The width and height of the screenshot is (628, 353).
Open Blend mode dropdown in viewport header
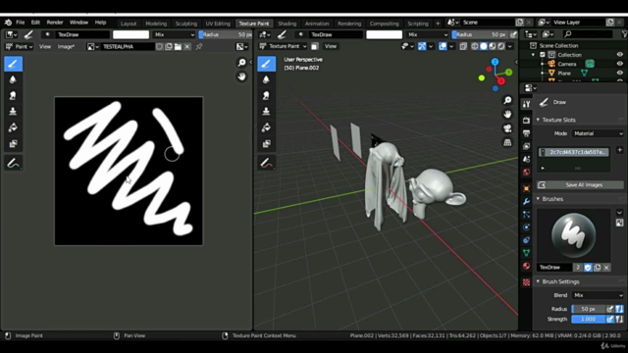coord(427,35)
